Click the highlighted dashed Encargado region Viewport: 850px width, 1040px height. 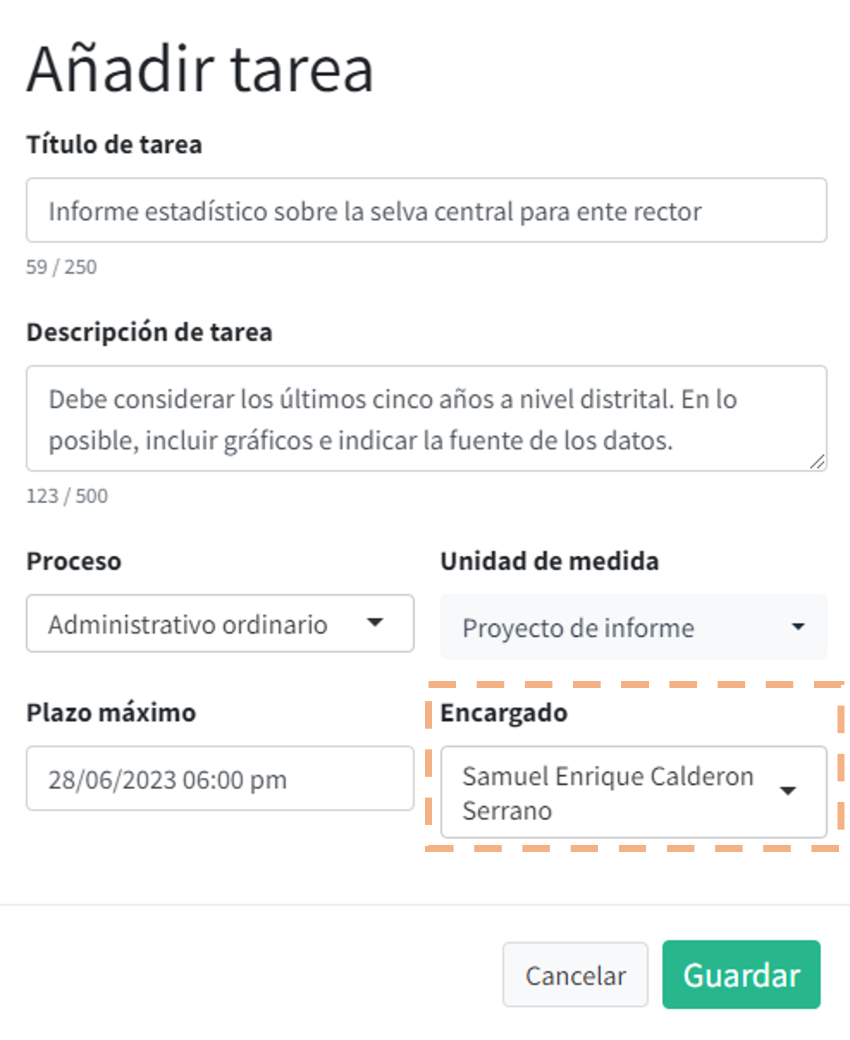(x=633, y=771)
